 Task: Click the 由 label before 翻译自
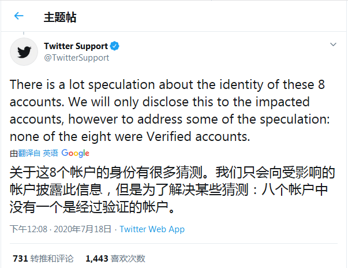tap(13, 153)
